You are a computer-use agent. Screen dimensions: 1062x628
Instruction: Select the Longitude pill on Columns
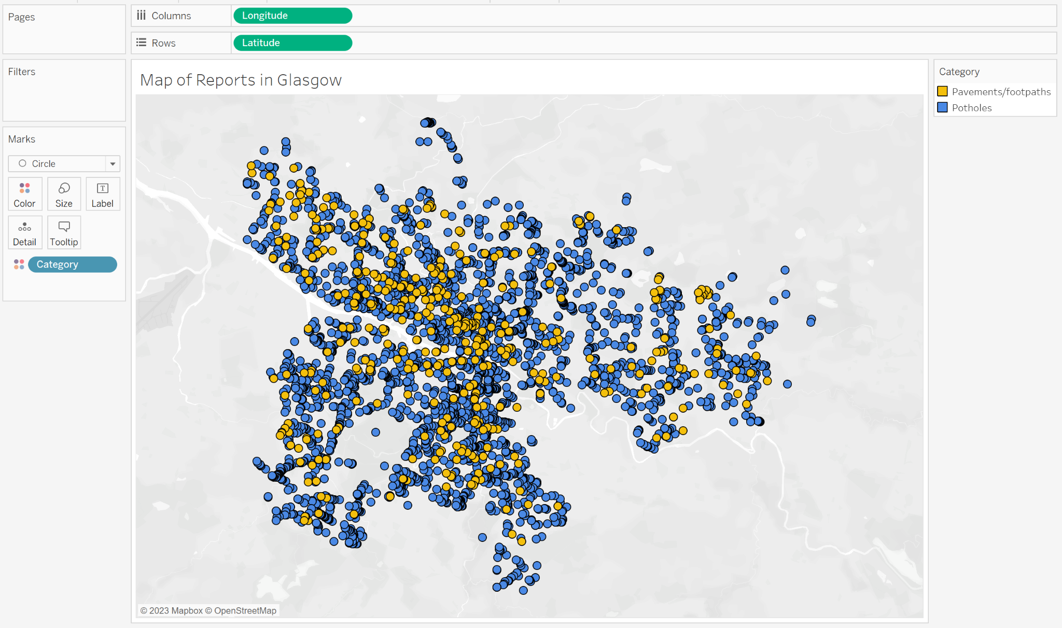pyautogui.click(x=292, y=16)
